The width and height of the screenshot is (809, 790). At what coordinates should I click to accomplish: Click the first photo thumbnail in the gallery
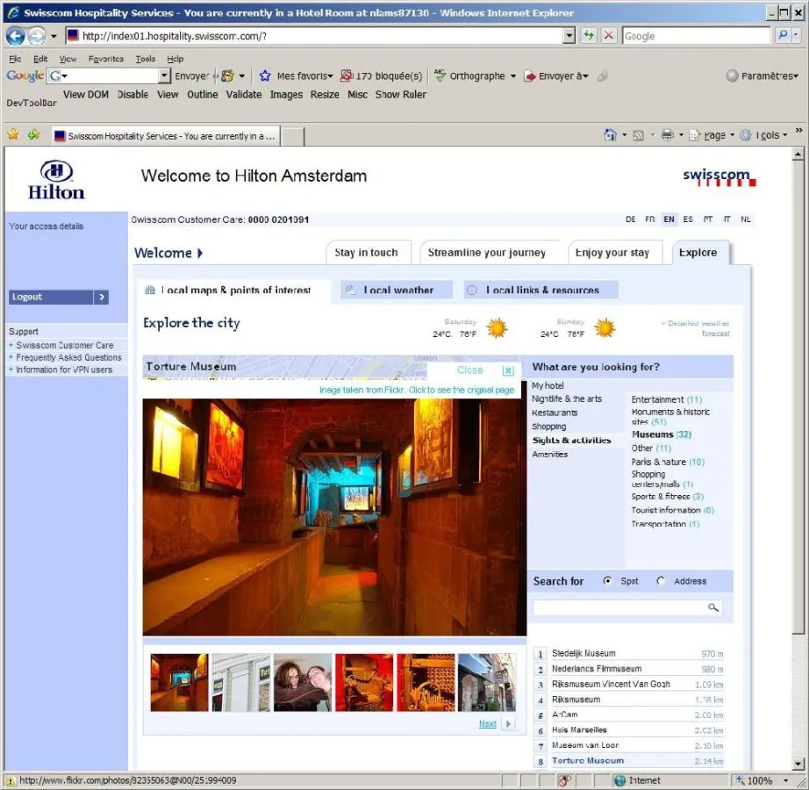[179, 682]
